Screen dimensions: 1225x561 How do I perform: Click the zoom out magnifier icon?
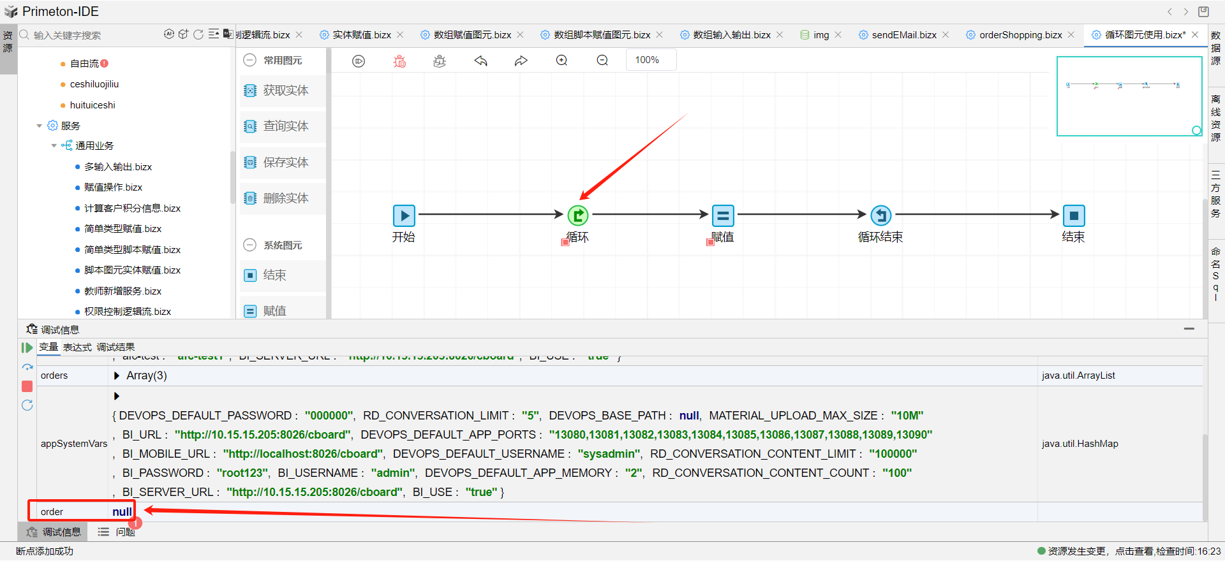602,61
